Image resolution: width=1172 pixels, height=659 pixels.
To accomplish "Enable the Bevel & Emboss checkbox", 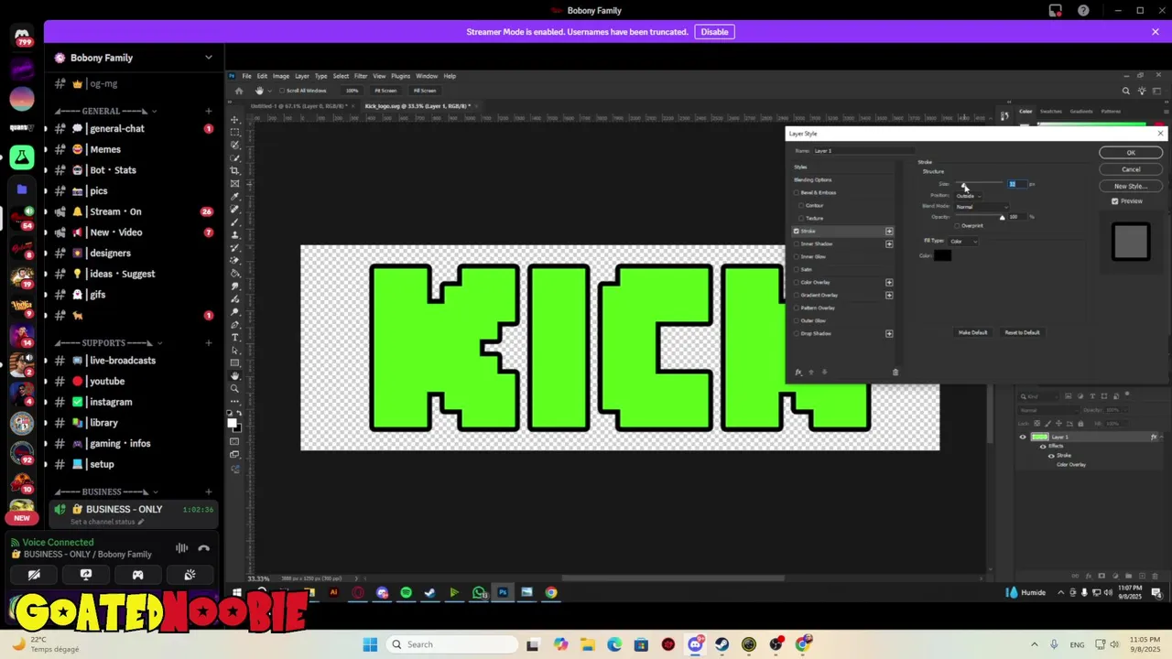I will (x=797, y=193).
